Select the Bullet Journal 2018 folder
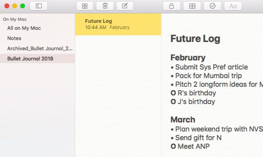The width and height of the screenshot is (263, 157). click(x=30, y=59)
